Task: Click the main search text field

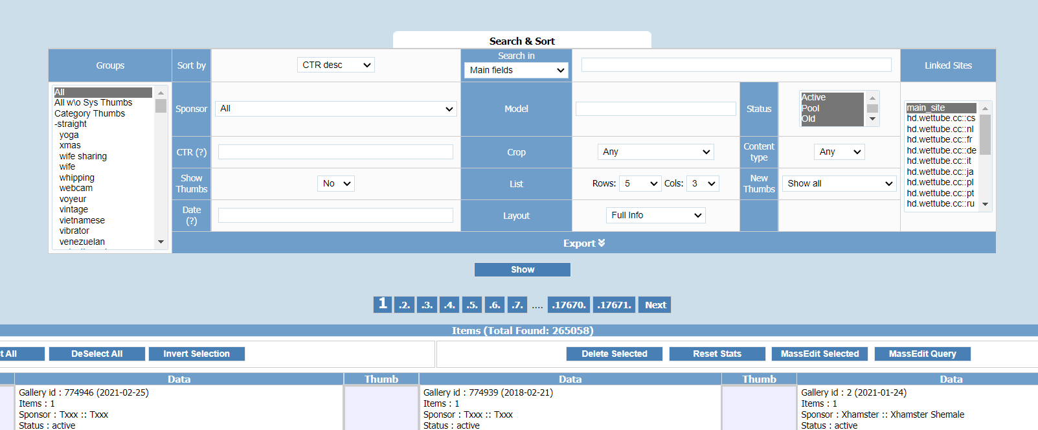Action: point(736,65)
